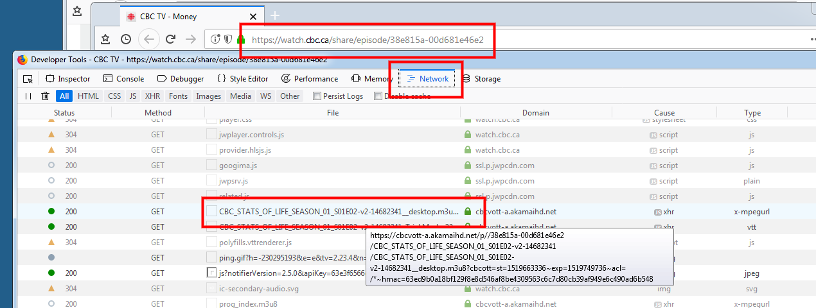Screen dimensions: 816x308
Task: Filter requests by Images
Action: 209,96
